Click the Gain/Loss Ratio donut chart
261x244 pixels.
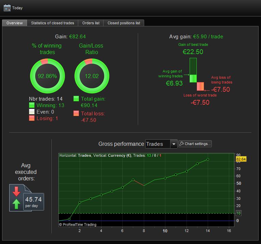pos(92,76)
